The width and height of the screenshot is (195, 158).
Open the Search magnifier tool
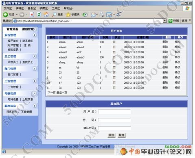54,15
